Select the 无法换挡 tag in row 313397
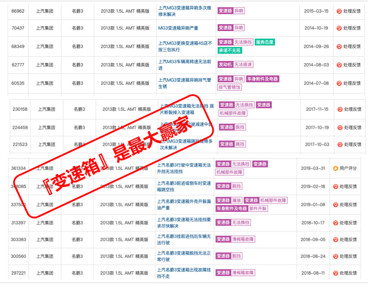This screenshot has height=284, width=368. (240, 223)
